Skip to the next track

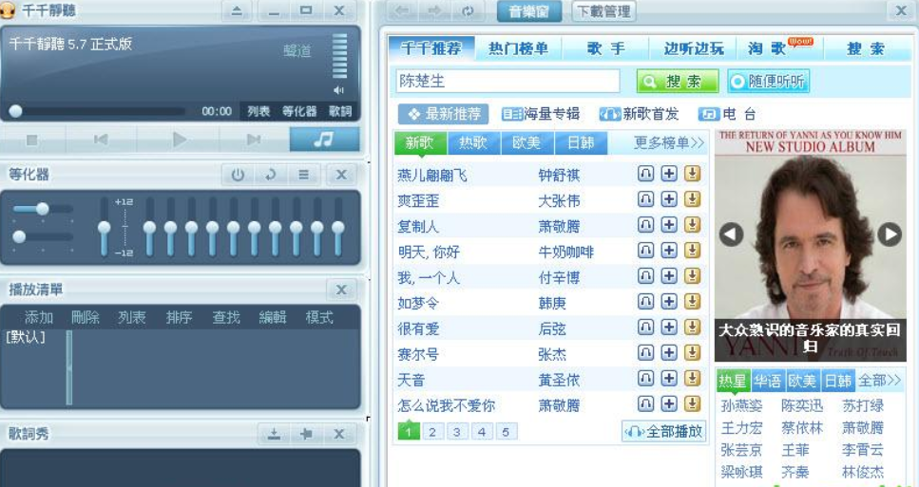253,140
